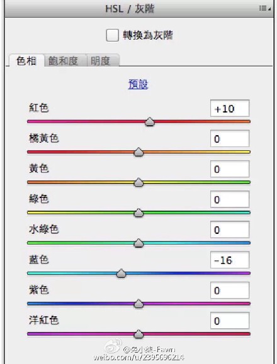Switch to the 色相 tab
Screen dimensions: 277x364
pos(26,61)
